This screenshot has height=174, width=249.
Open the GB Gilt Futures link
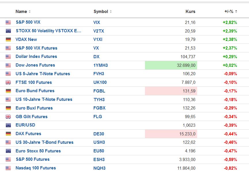click(x=31, y=117)
